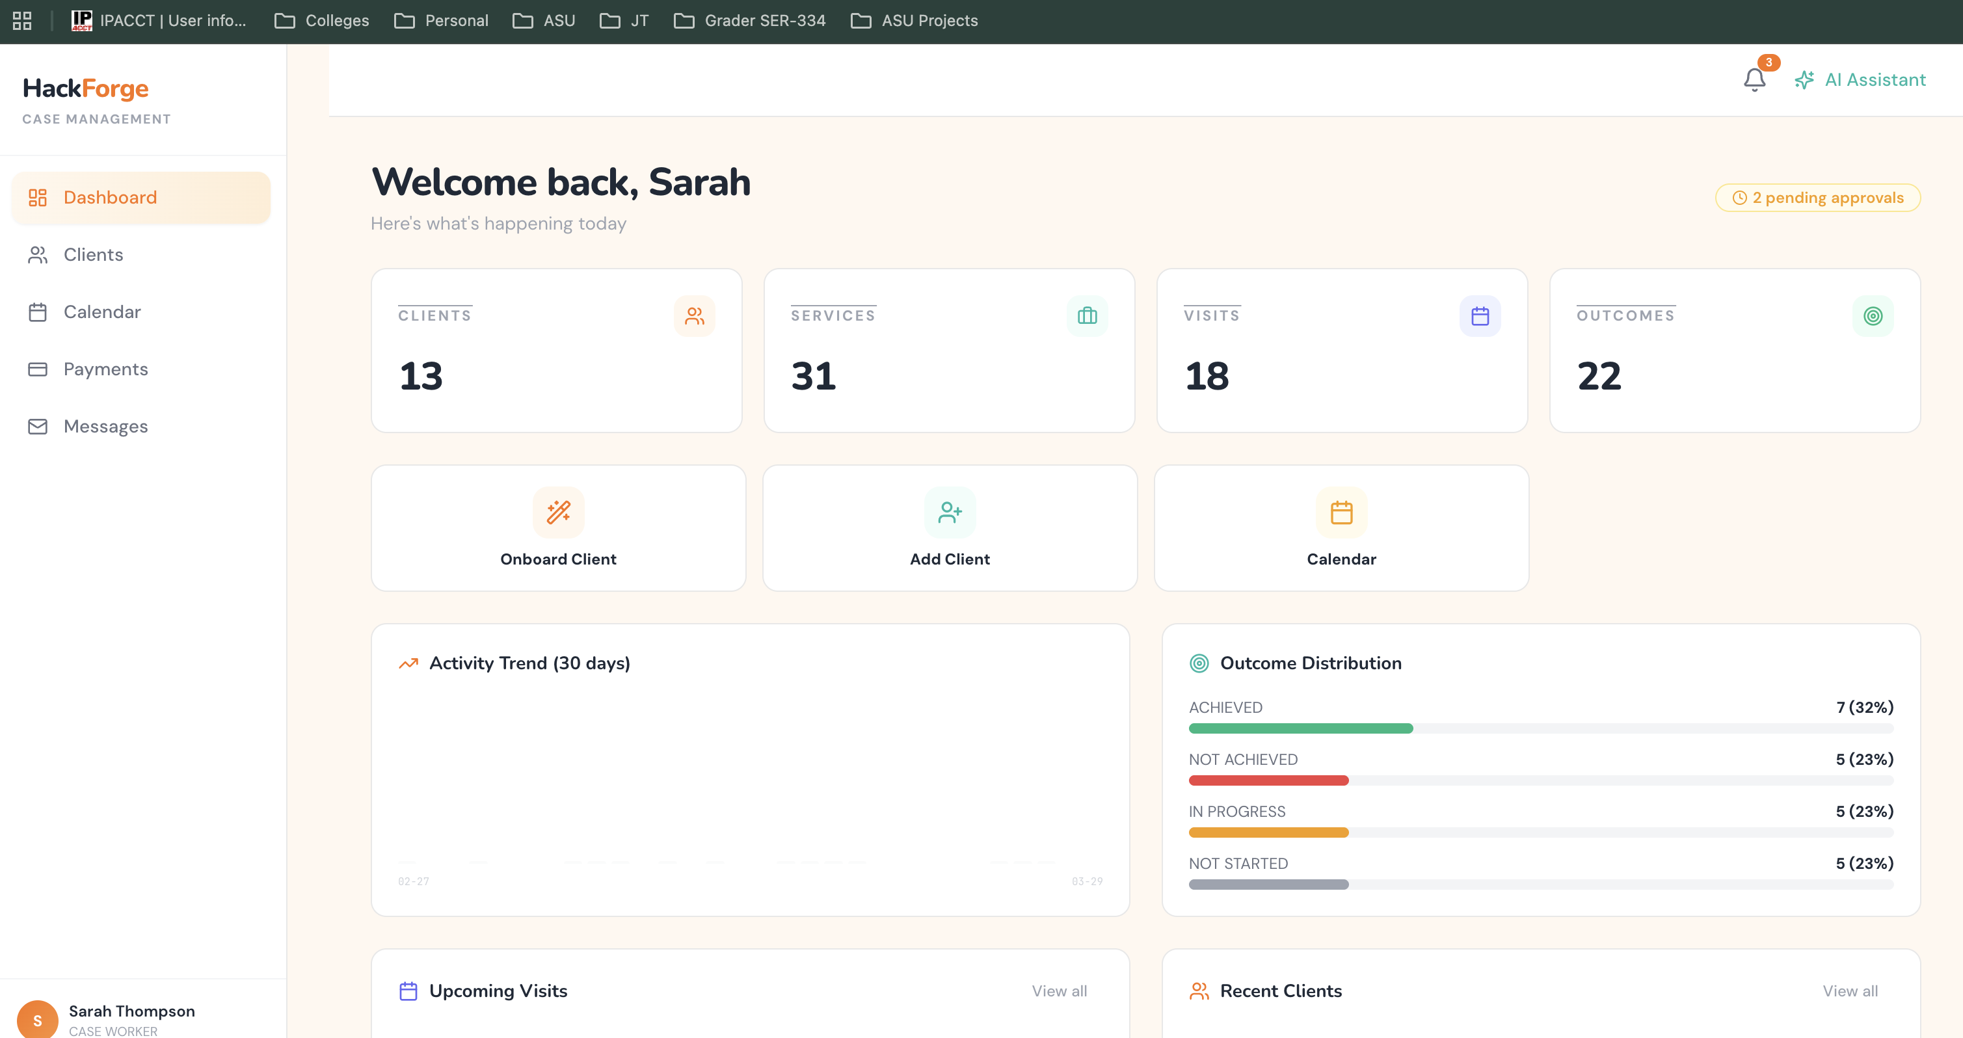
Task: Click View all for Upcoming Visits
Action: point(1058,991)
